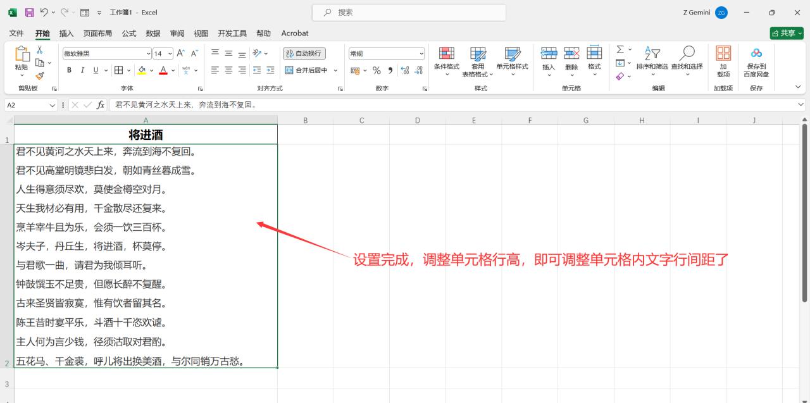Click the Share (共享) button

[x=787, y=33]
